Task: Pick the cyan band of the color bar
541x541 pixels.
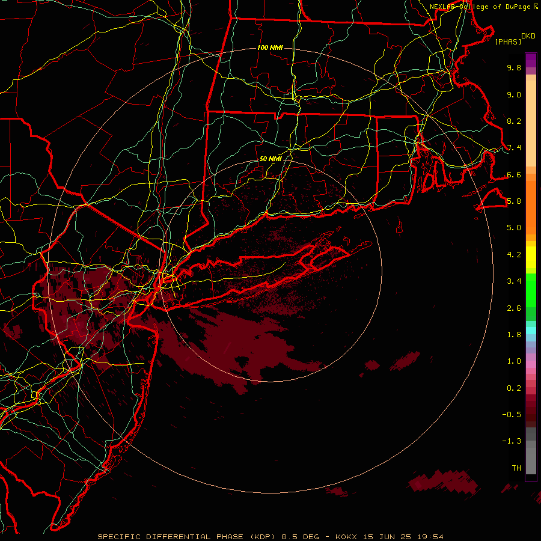Action: pos(531,330)
